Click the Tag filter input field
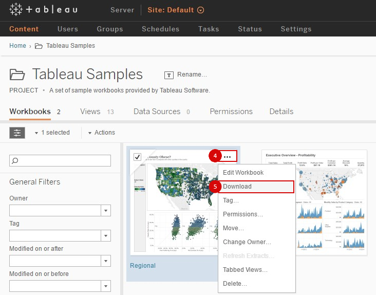The height and width of the screenshot is (295, 376). pos(55,236)
